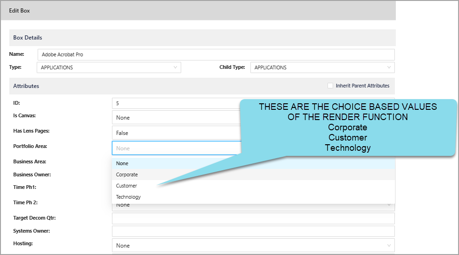Open the Child Type dropdown
459x255 pixels.
(x=322, y=67)
